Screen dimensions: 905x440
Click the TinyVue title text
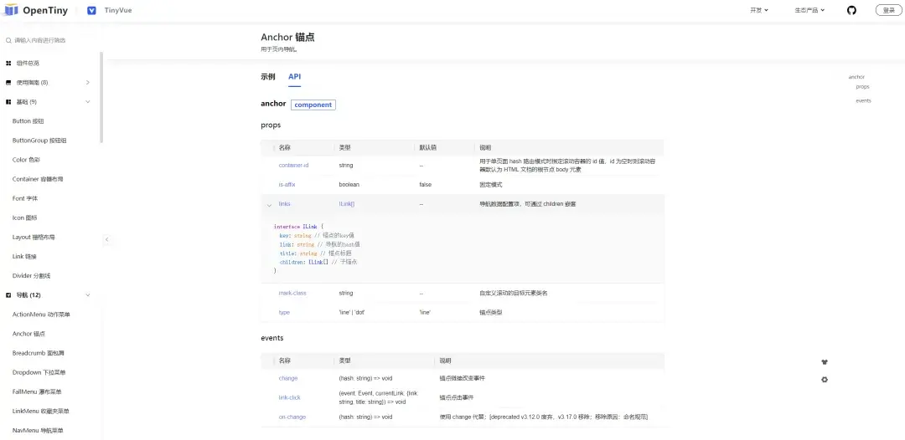click(x=118, y=10)
